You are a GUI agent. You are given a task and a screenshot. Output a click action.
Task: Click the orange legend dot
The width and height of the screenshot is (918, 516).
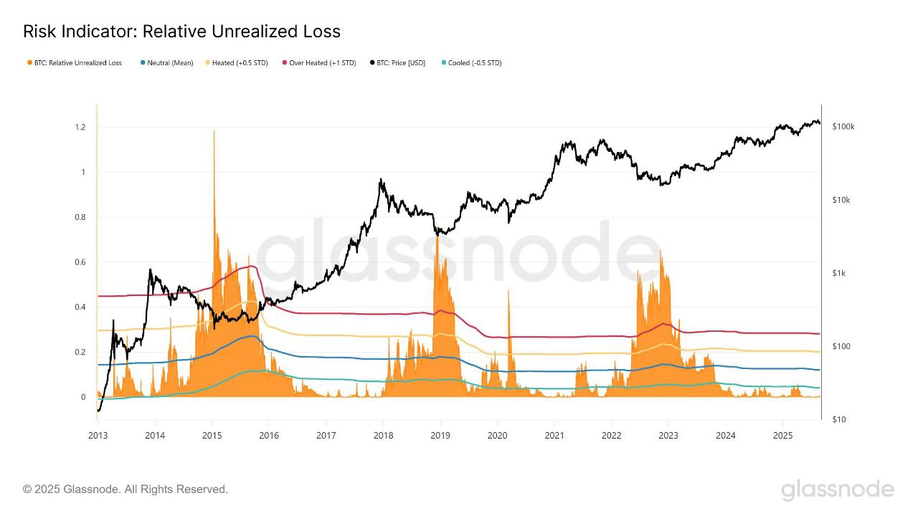29,63
